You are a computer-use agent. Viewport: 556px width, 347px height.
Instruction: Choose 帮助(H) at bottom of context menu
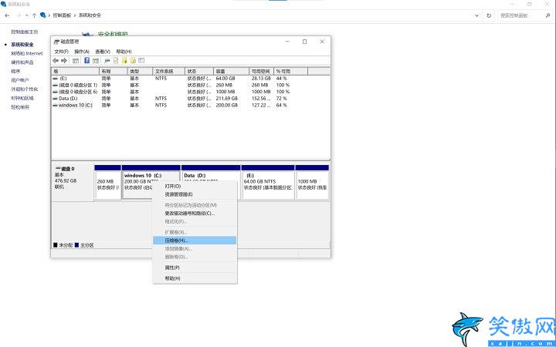pos(195,278)
